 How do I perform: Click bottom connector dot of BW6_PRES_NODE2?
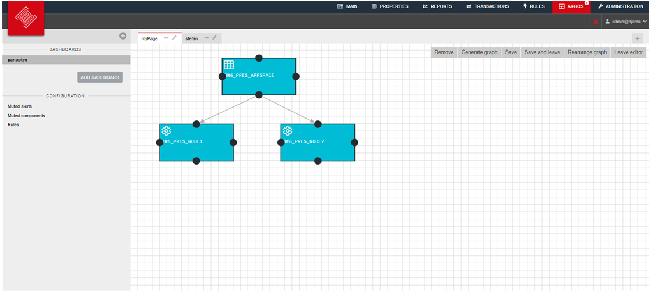click(318, 161)
